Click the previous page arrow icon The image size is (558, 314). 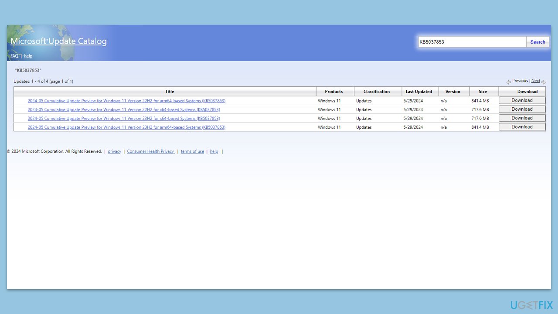(508, 82)
